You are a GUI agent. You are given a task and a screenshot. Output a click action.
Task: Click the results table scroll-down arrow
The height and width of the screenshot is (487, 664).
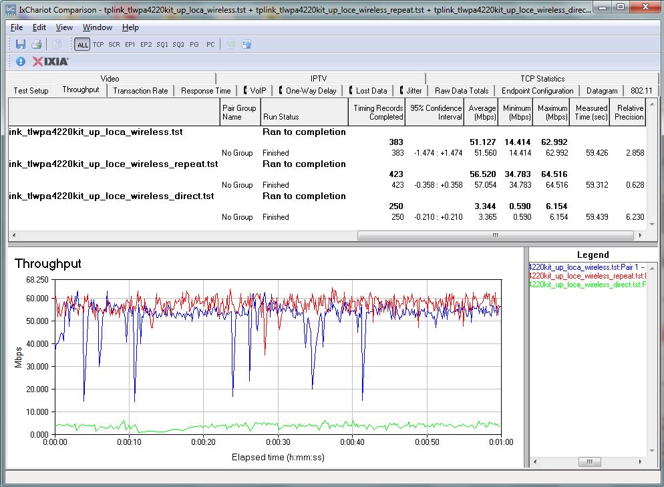pos(652,224)
